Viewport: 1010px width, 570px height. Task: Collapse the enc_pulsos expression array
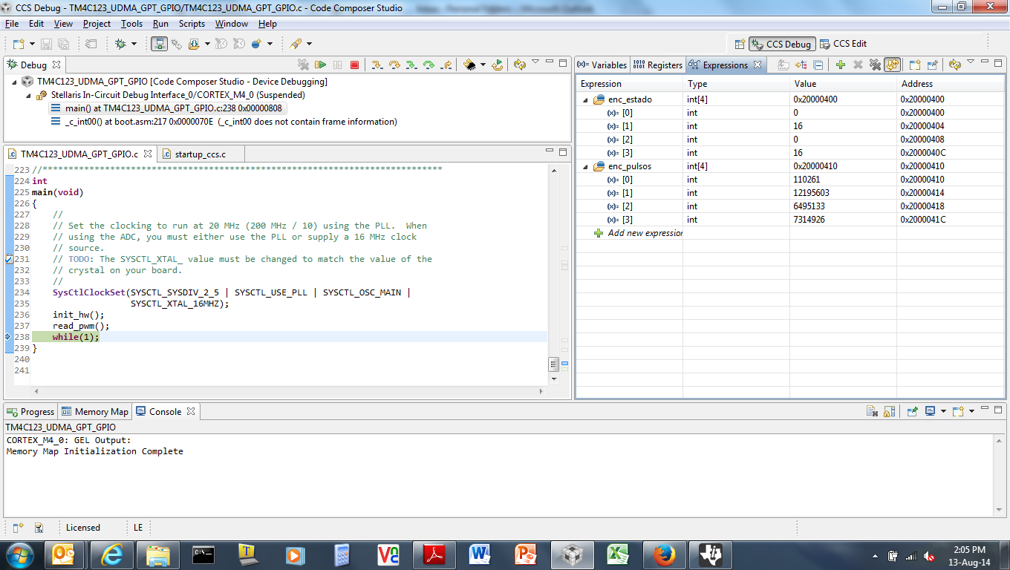coord(585,166)
